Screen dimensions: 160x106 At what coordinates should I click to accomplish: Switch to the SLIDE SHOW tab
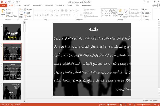pos(60,6)
